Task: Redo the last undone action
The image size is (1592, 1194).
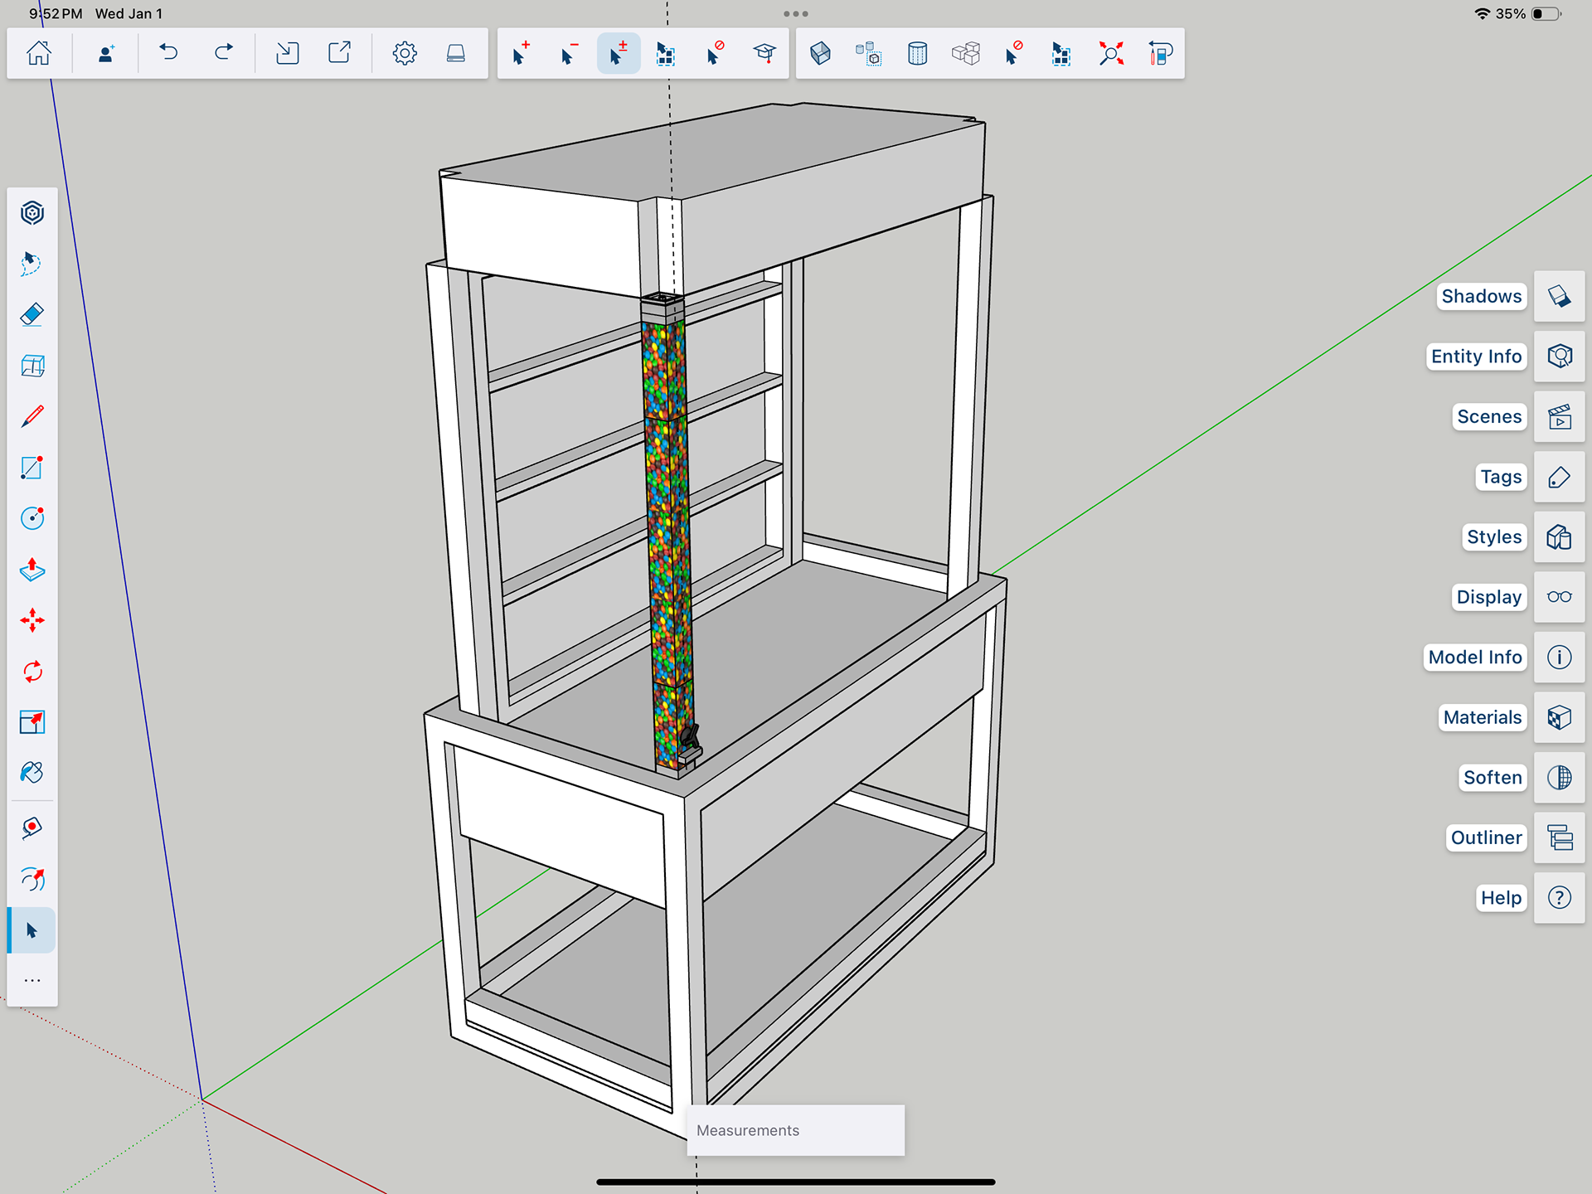Action: pyautogui.click(x=224, y=54)
